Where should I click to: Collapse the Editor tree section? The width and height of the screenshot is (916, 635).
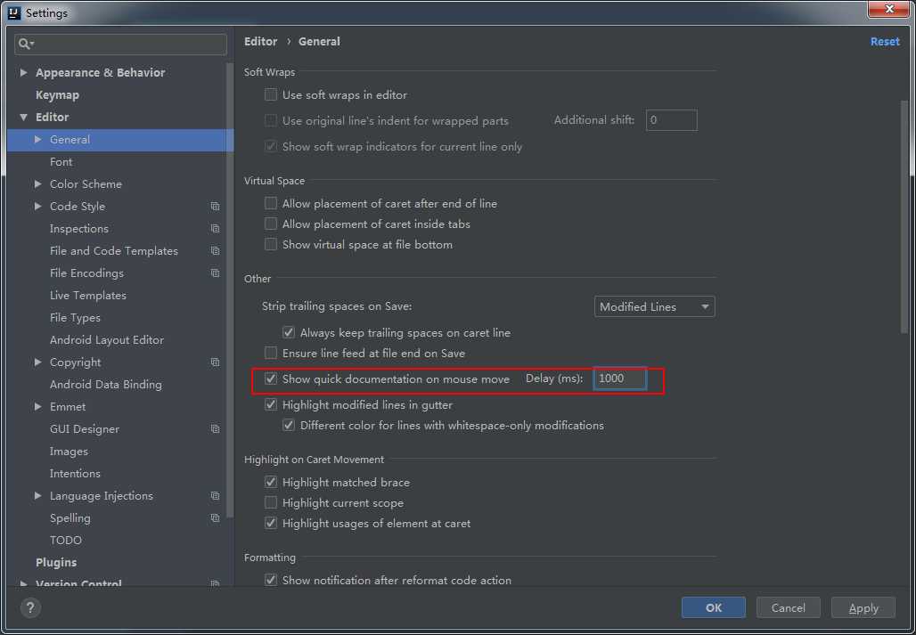point(23,118)
